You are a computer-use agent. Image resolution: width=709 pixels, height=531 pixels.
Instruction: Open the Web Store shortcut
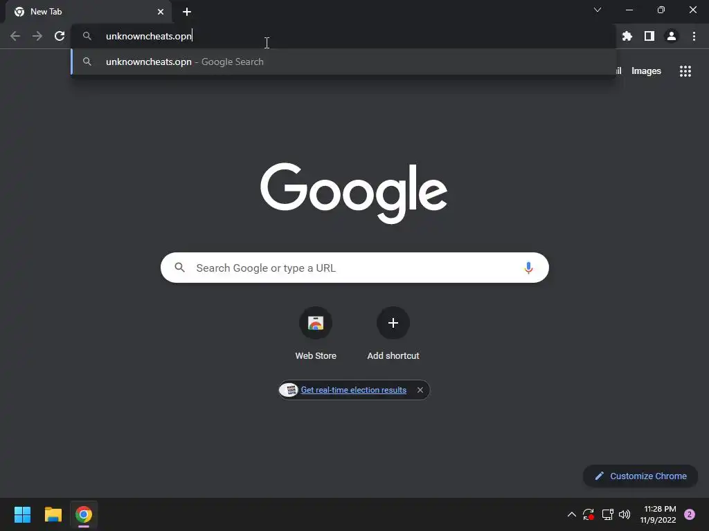(316, 334)
